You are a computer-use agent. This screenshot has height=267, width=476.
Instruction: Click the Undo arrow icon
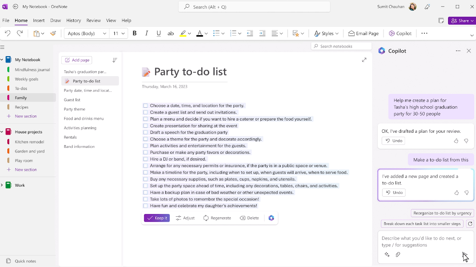click(7, 33)
